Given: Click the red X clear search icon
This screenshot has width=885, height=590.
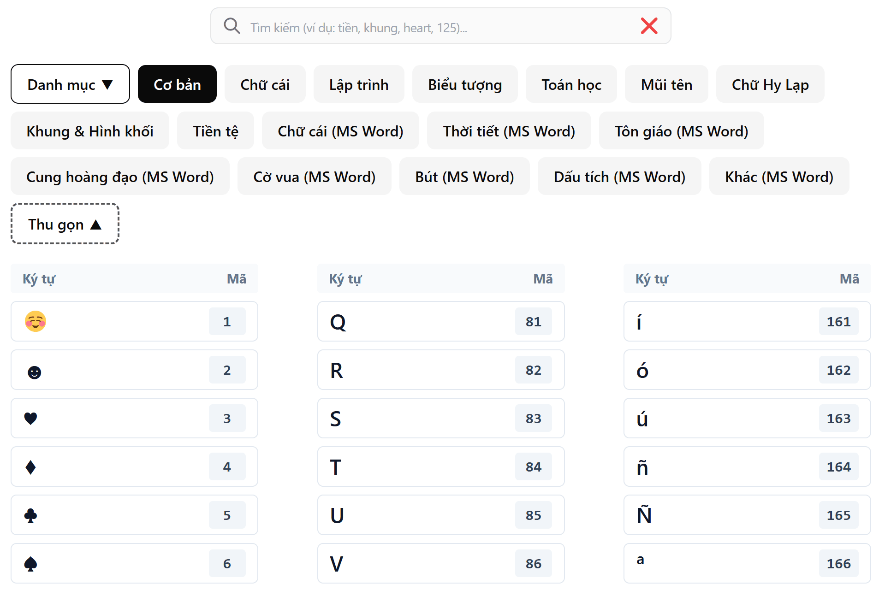Looking at the screenshot, I should (x=649, y=26).
